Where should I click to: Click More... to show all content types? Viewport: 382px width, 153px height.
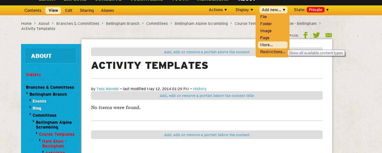point(266,45)
